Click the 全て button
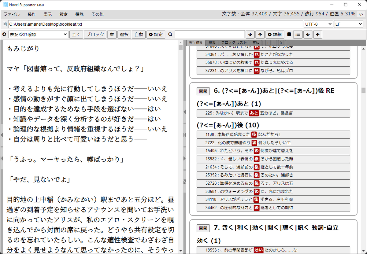The image size is (367, 254). click(x=76, y=35)
